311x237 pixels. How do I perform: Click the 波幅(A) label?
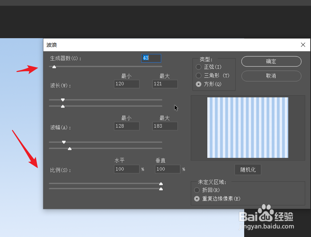click(61, 127)
